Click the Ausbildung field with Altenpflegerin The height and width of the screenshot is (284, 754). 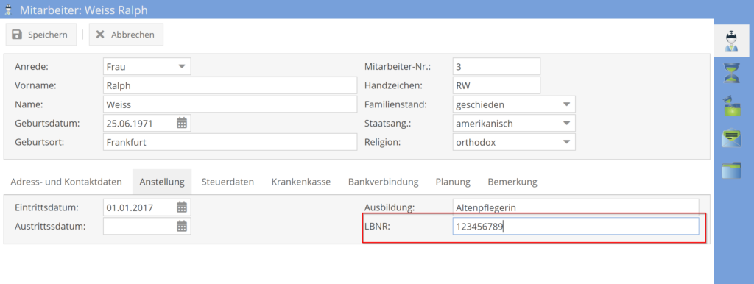[x=576, y=207]
